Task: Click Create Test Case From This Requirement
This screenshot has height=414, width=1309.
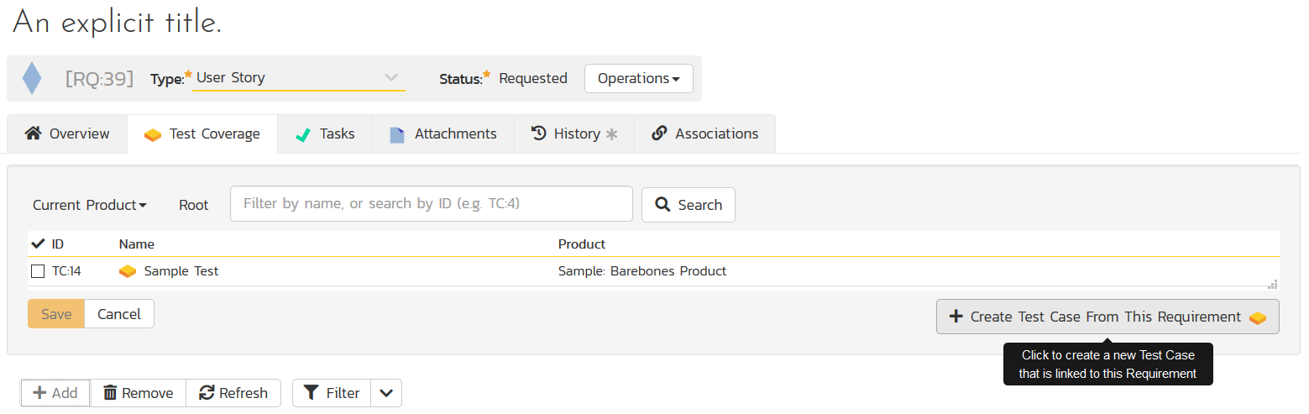Action: pos(1107,317)
